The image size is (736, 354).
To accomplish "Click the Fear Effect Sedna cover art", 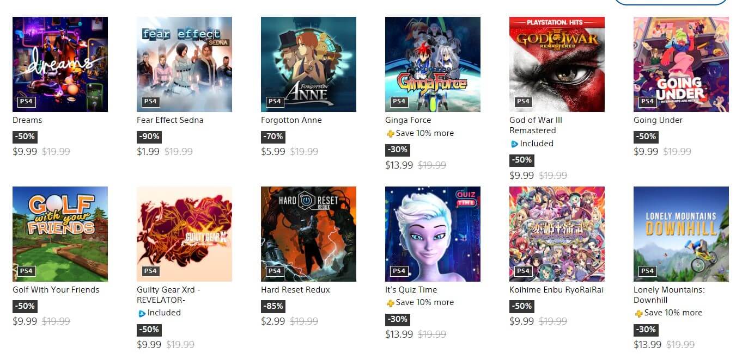I will coord(184,64).
